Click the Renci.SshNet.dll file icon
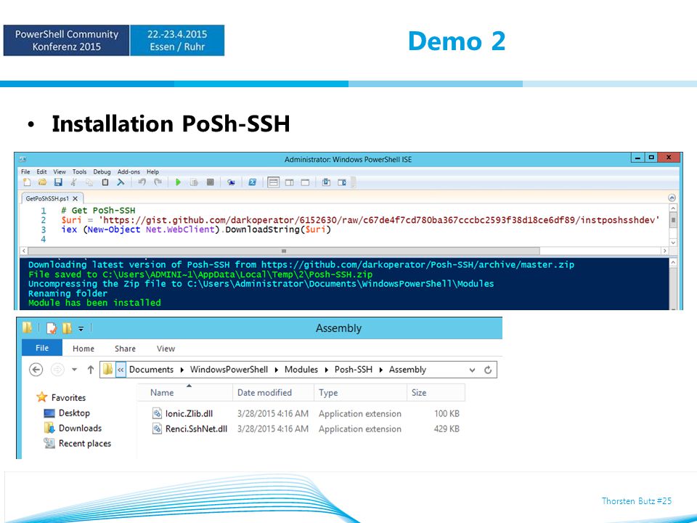The height and width of the screenshot is (523, 697). click(157, 429)
